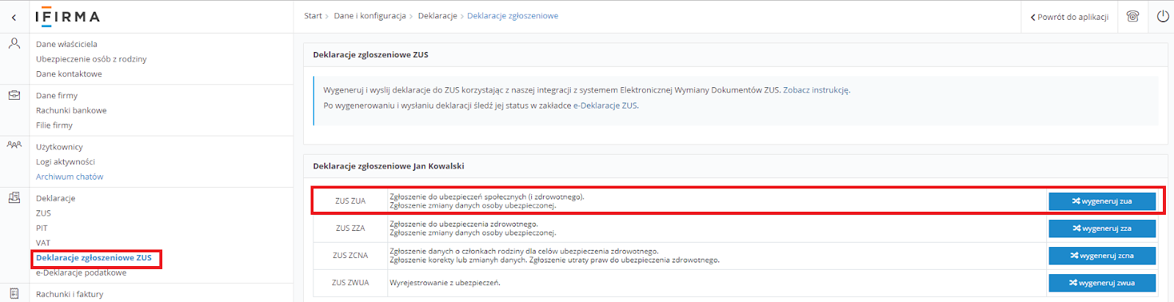Open Filie firmy menu item

click(54, 125)
